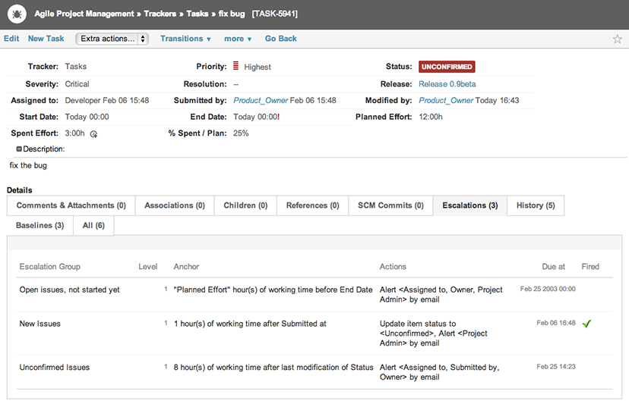
Task: Click the UNCONFIRMED status badge
Action: click(x=447, y=67)
